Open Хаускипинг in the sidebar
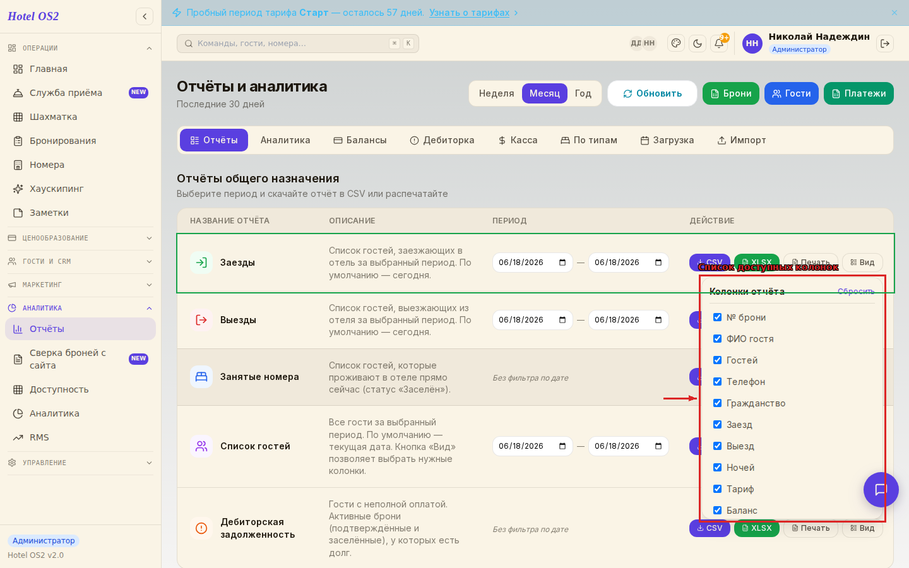909x568 pixels. pyautogui.click(x=80, y=189)
